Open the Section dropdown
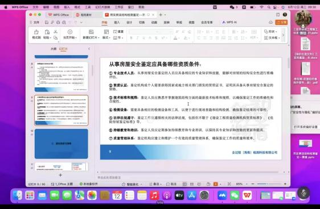 click(118, 38)
